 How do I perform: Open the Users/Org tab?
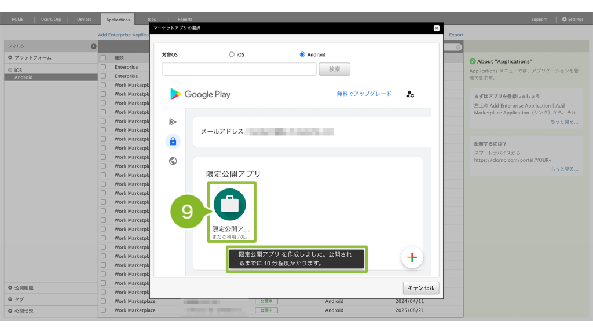(x=51, y=19)
